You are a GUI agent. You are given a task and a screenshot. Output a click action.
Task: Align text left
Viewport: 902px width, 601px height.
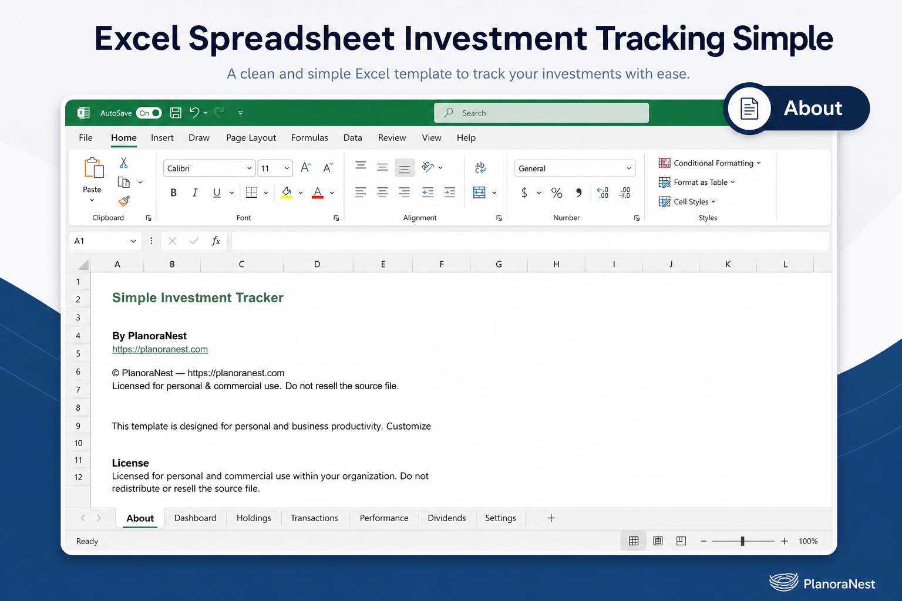pyautogui.click(x=361, y=193)
